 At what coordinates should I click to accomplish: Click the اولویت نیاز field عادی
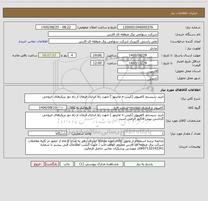point(138,48)
